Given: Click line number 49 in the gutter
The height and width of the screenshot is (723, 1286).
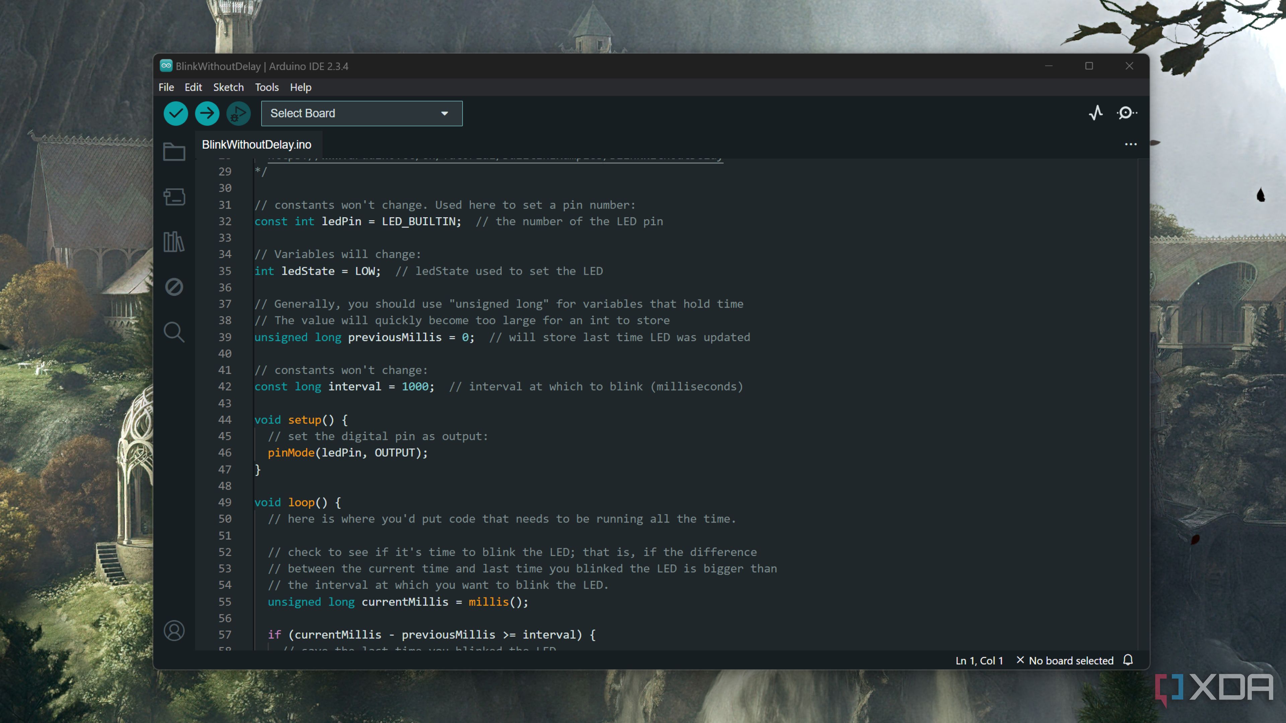Looking at the screenshot, I should tap(225, 502).
